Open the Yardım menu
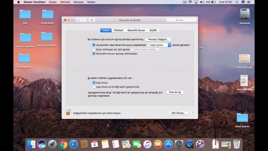The height and width of the screenshot is (151, 268). [91, 2]
